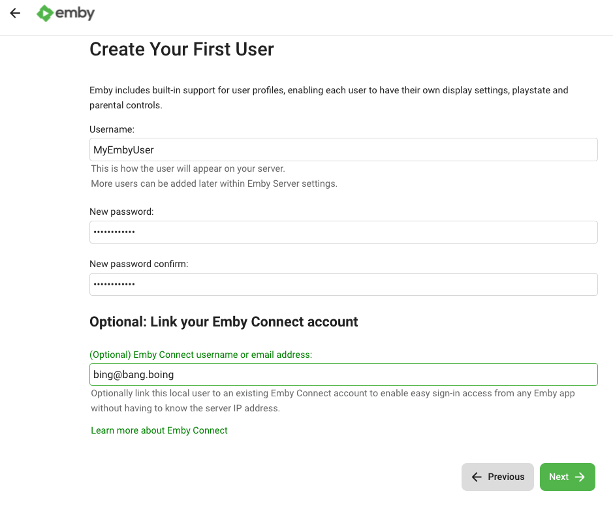Open Learn more about Emby Connect link
Screen dimensions: 613x508
159,430
